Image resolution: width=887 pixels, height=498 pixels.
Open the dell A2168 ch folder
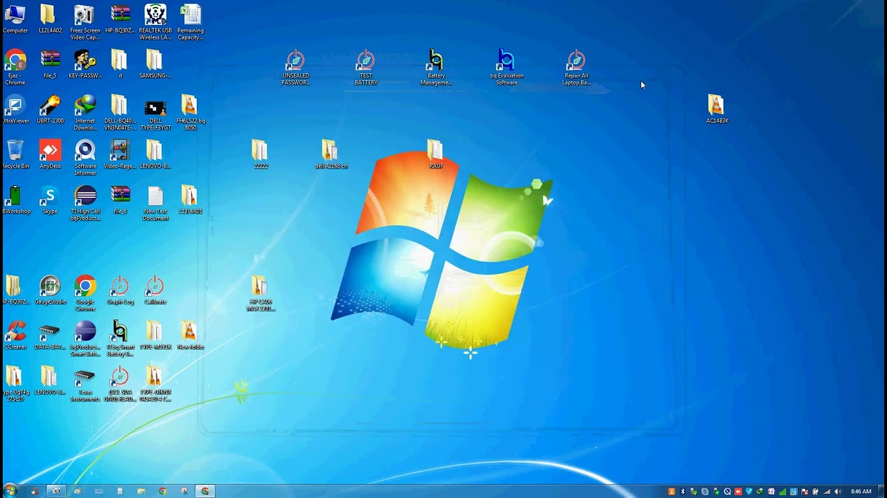(x=331, y=154)
